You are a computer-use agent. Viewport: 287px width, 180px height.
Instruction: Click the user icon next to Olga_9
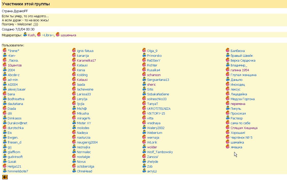(x=144, y=50)
